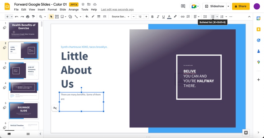Open Border dash style options
This screenshot has width=264, height=138.
[105, 17]
